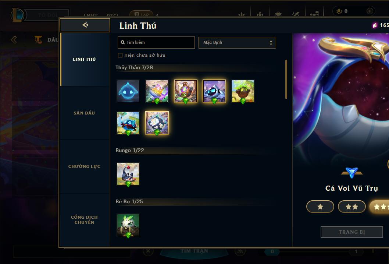Select the robot-faced River Sprite variant
389x264 pixels.
click(x=214, y=91)
